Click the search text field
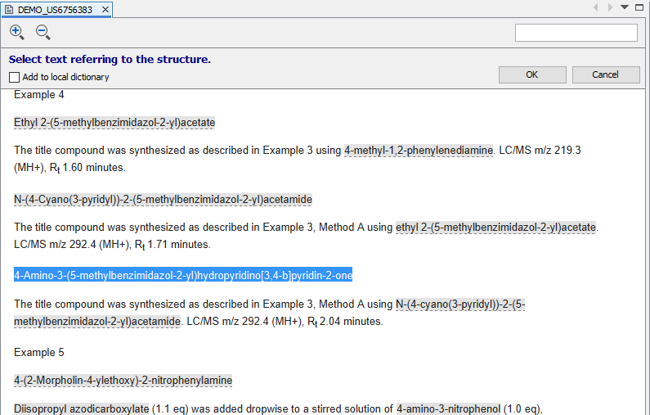This screenshot has width=650, height=415. pyautogui.click(x=576, y=33)
